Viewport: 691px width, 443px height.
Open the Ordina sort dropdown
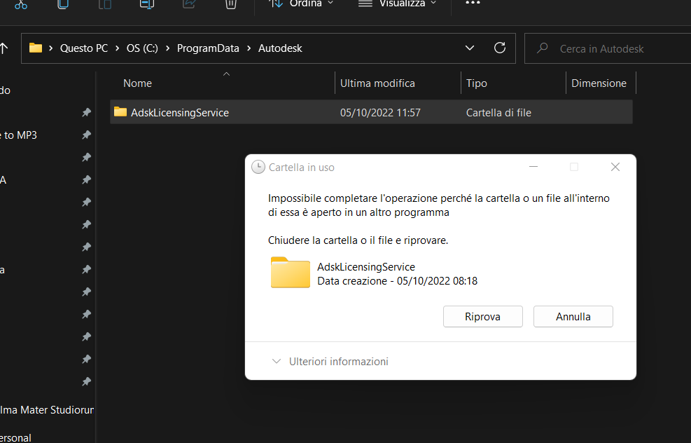tap(302, 4)
